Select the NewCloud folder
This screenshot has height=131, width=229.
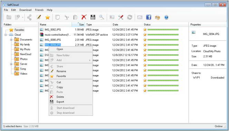tap(26, 54)
